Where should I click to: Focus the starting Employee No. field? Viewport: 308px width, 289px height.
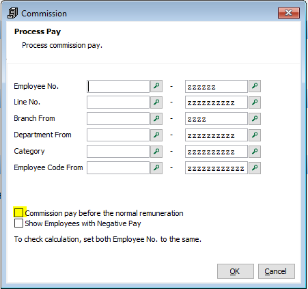pyautogui.click(x=118, y=86)
